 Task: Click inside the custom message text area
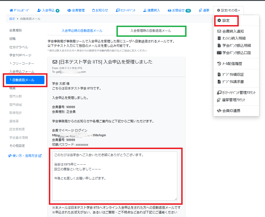[114, 176]
